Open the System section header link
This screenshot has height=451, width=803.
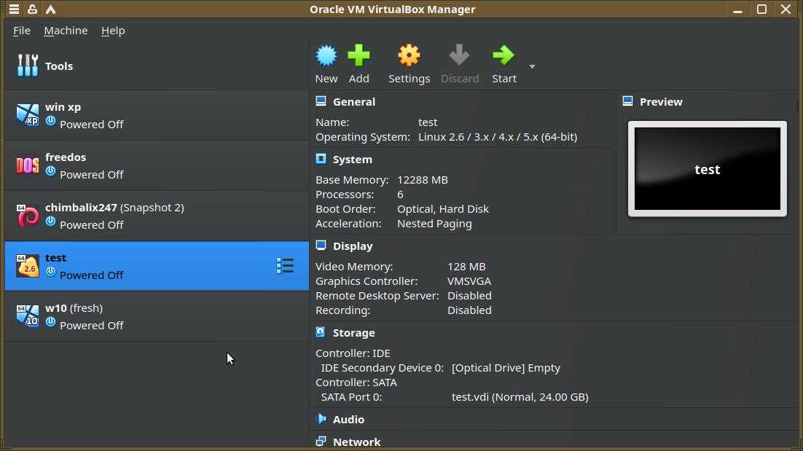pos(353,160)
